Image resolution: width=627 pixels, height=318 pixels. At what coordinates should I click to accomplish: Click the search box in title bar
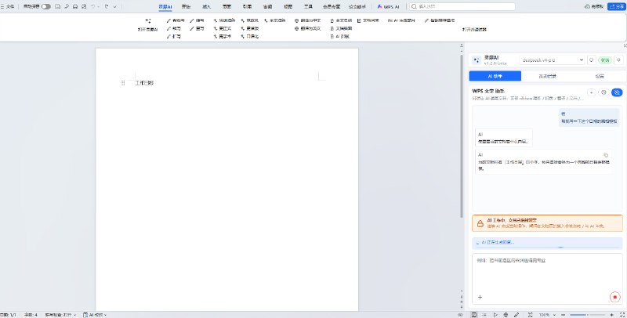pyautogui.click(x=462, y=6)
